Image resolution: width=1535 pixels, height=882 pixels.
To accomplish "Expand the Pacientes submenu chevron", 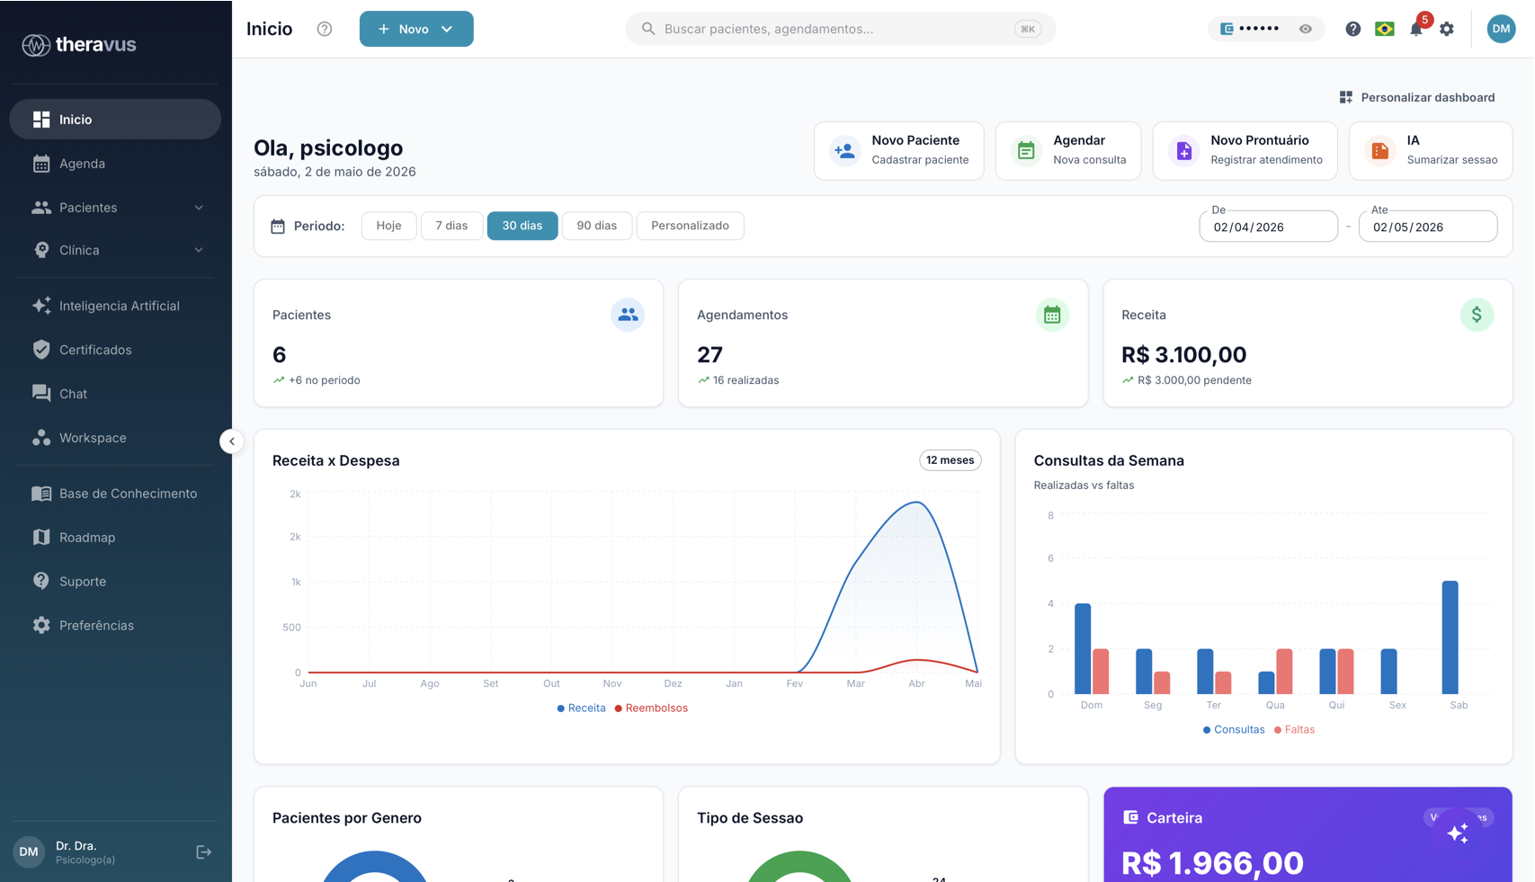I will click(x=199, y=208).
